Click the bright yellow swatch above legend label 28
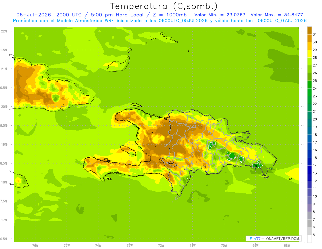322x249 pixels. point(309,54)
